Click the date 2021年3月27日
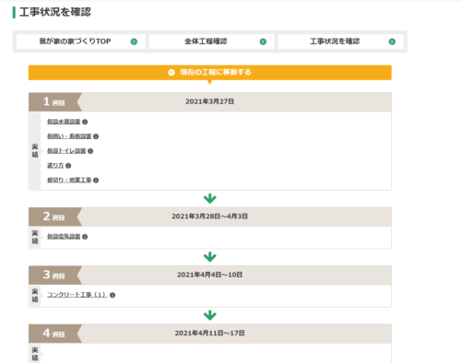The image size is (461, 363). tap(210, 101)
